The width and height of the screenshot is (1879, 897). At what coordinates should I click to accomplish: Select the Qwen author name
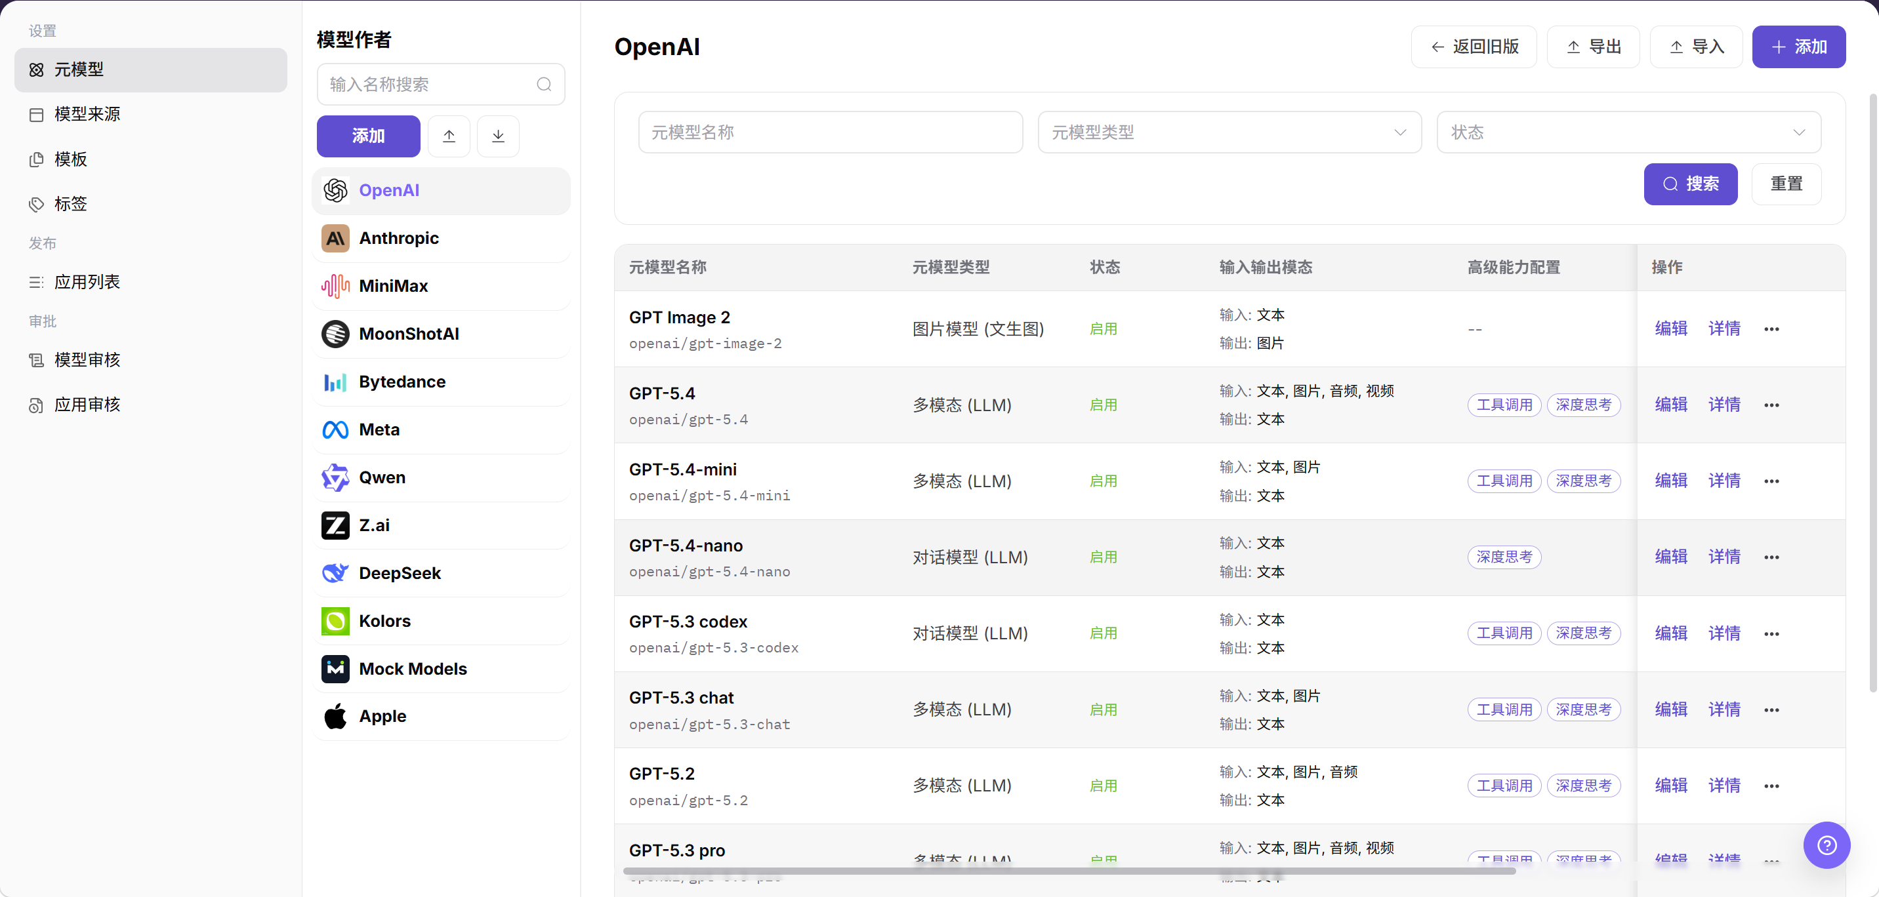point(382,477)
